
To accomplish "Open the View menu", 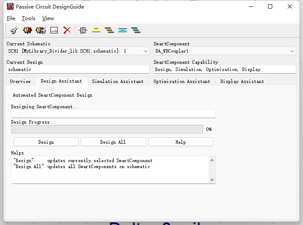I will click(x=48, y=18).
